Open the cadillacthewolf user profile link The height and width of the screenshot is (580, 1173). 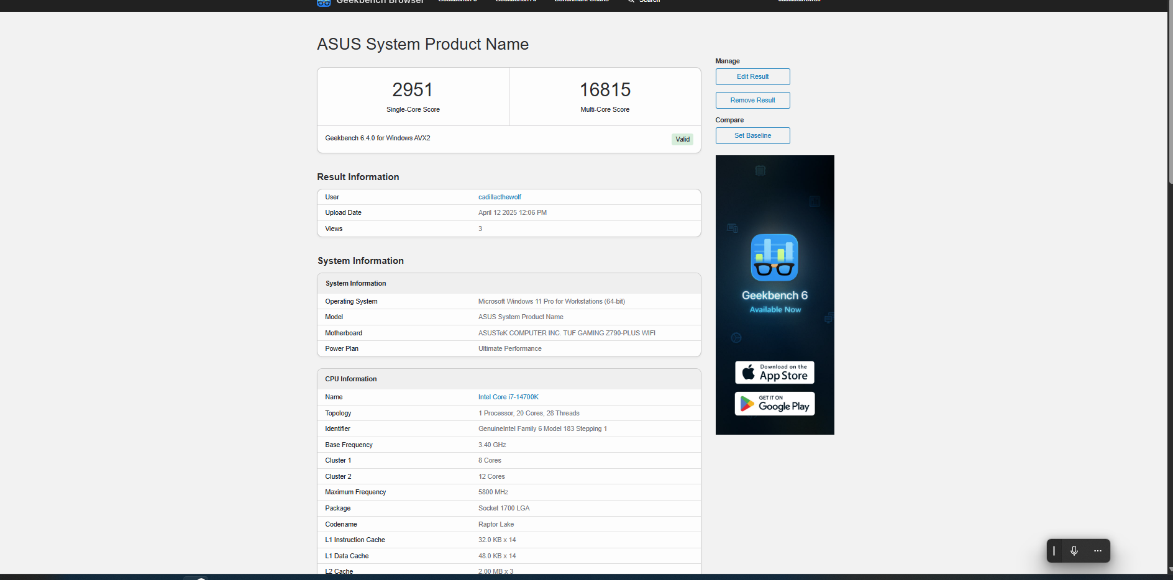point(500,197)
